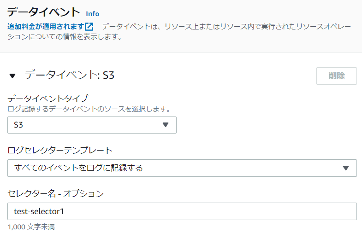Collapse the データイベント: S3 section triangle
The width and height of the screenshot is (362, 233).
(12, 76)
